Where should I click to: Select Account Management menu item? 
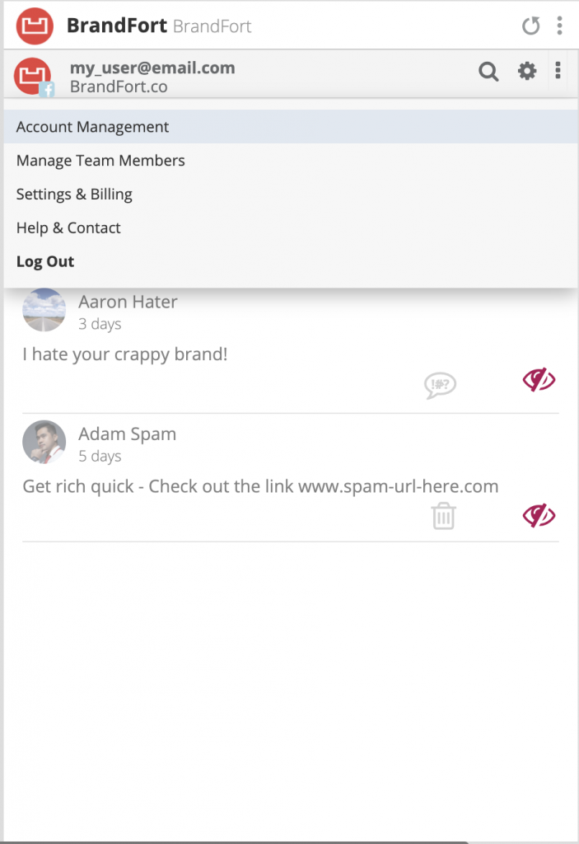coord(92,127)
